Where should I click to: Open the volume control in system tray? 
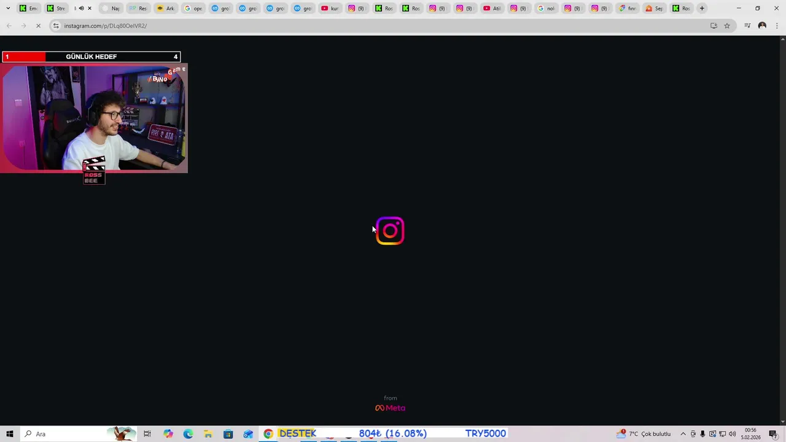coord(732,434)
